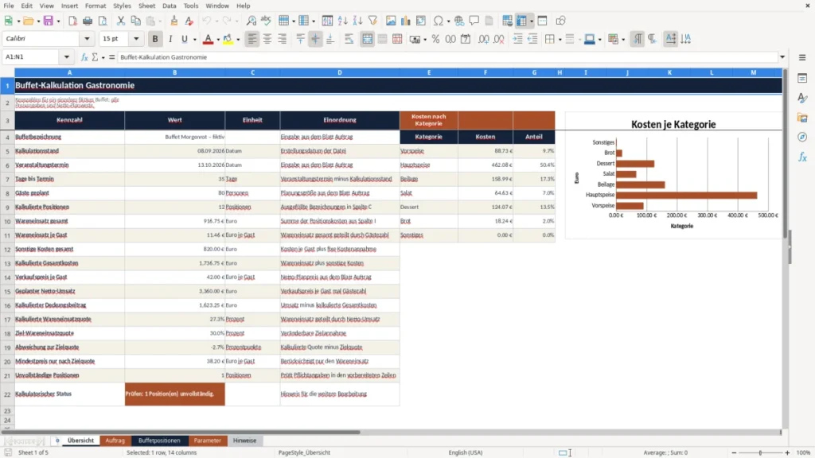Image resolution: width=815 pixels, height=458 pixels.
Task: Click the zoom out minus button
Action: 734,452
